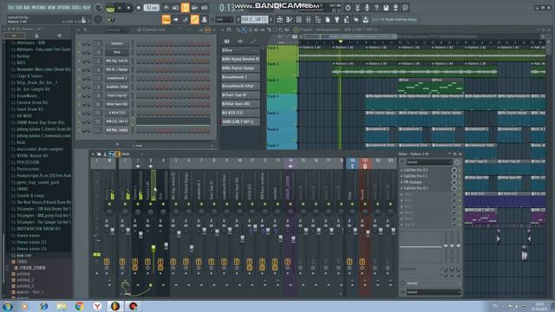
Task: Expand the PERCUSSION folder in the browser
Action: [28, 162]
